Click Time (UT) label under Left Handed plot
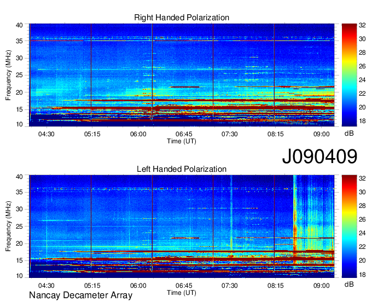The width and height of the screenshot is (372, 302). tap(182, 293)
